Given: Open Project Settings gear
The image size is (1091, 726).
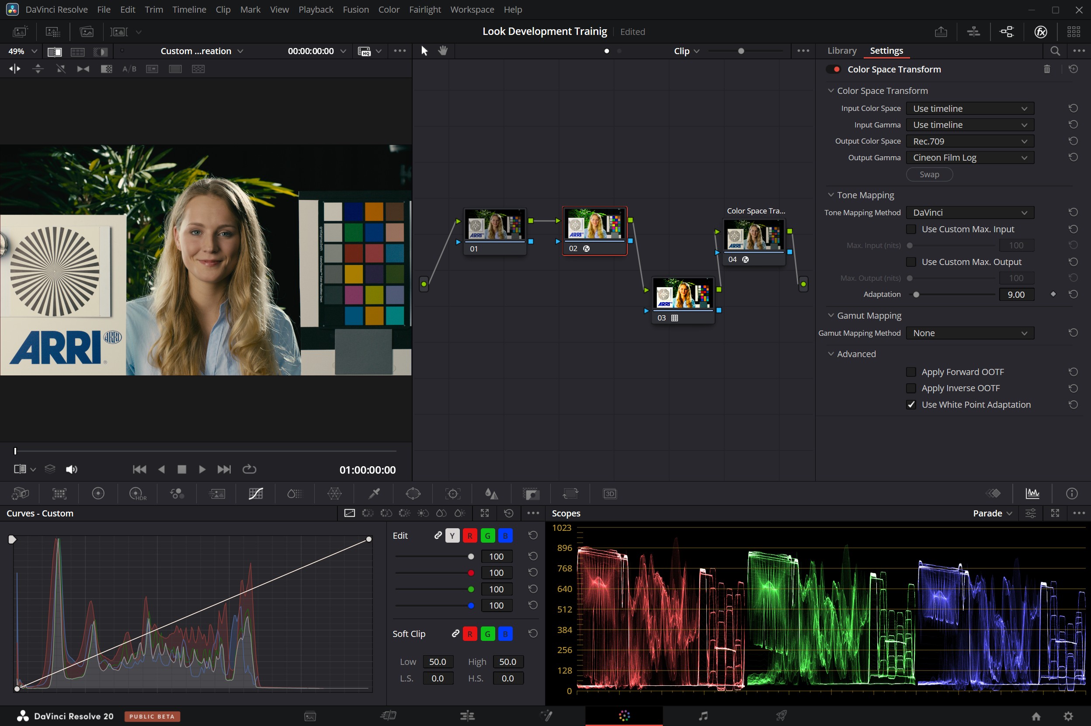Looking at the screenshot, I should [1068, 716].
